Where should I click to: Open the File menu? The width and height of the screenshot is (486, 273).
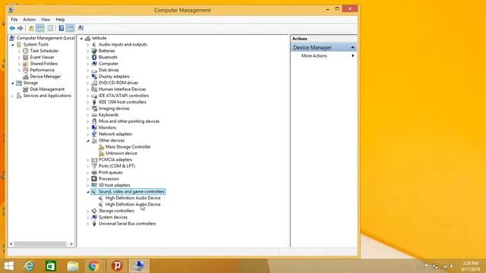[x=14, y=20]
